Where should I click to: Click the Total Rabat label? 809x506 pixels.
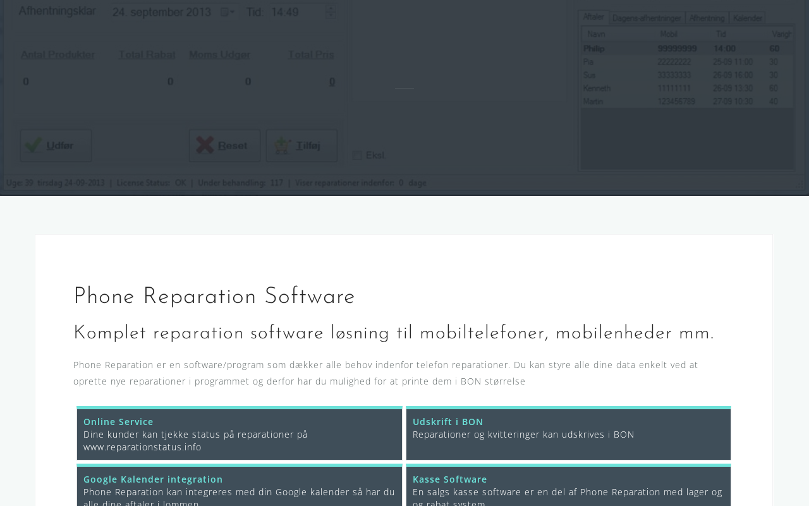coord(147,55)
